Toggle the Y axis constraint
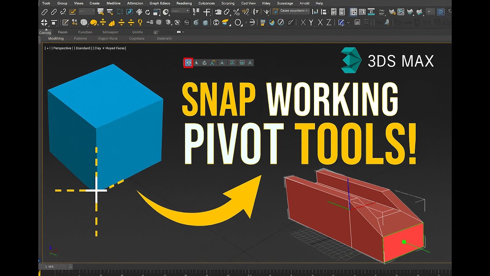The height and width of the screenshot is (276, 490). 311,22
